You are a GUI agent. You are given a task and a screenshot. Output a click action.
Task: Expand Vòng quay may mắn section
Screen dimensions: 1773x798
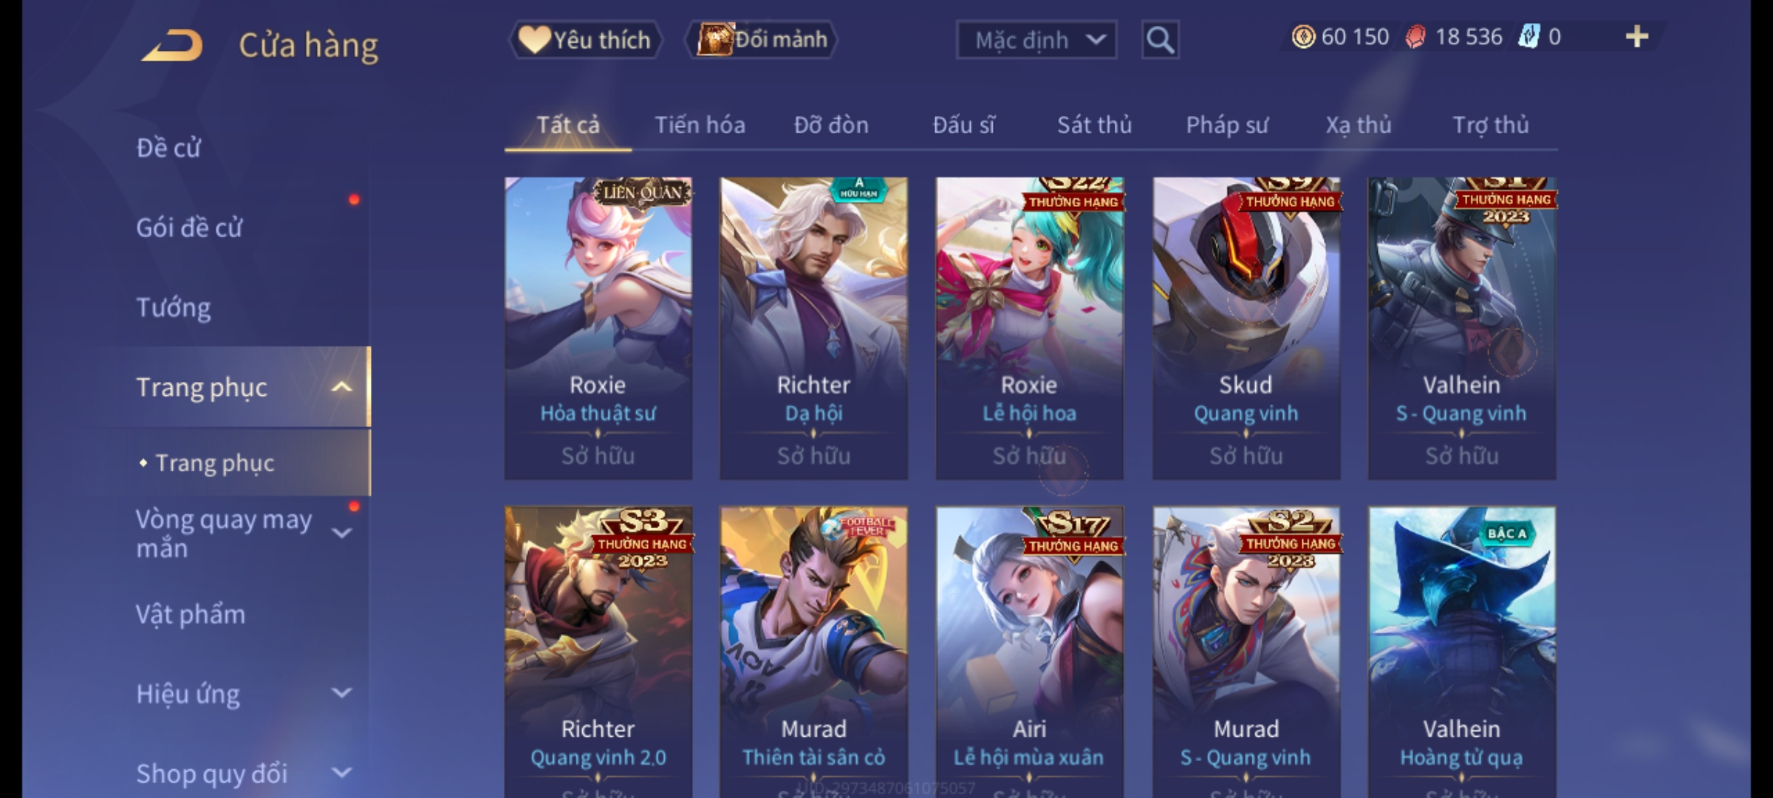click(341, 533)
